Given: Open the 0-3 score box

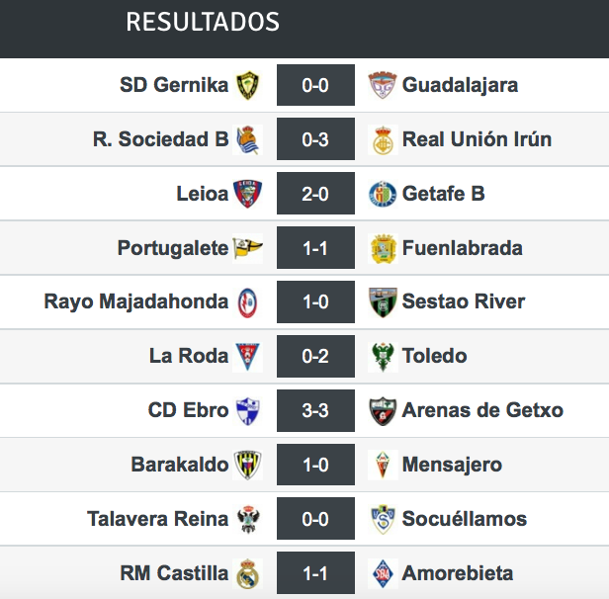Looking at the screenshot, I should coord(315,139).
